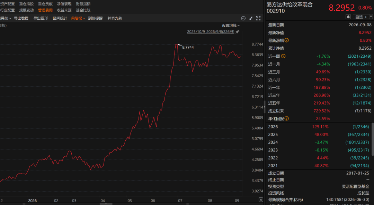Click the 近一年 return 187.88%
This screenshot has width=374, height=205.
pyautogui.click(x=322, y=88)
